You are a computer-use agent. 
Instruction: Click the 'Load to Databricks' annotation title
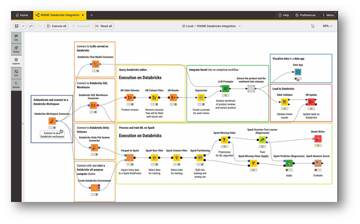283,89
